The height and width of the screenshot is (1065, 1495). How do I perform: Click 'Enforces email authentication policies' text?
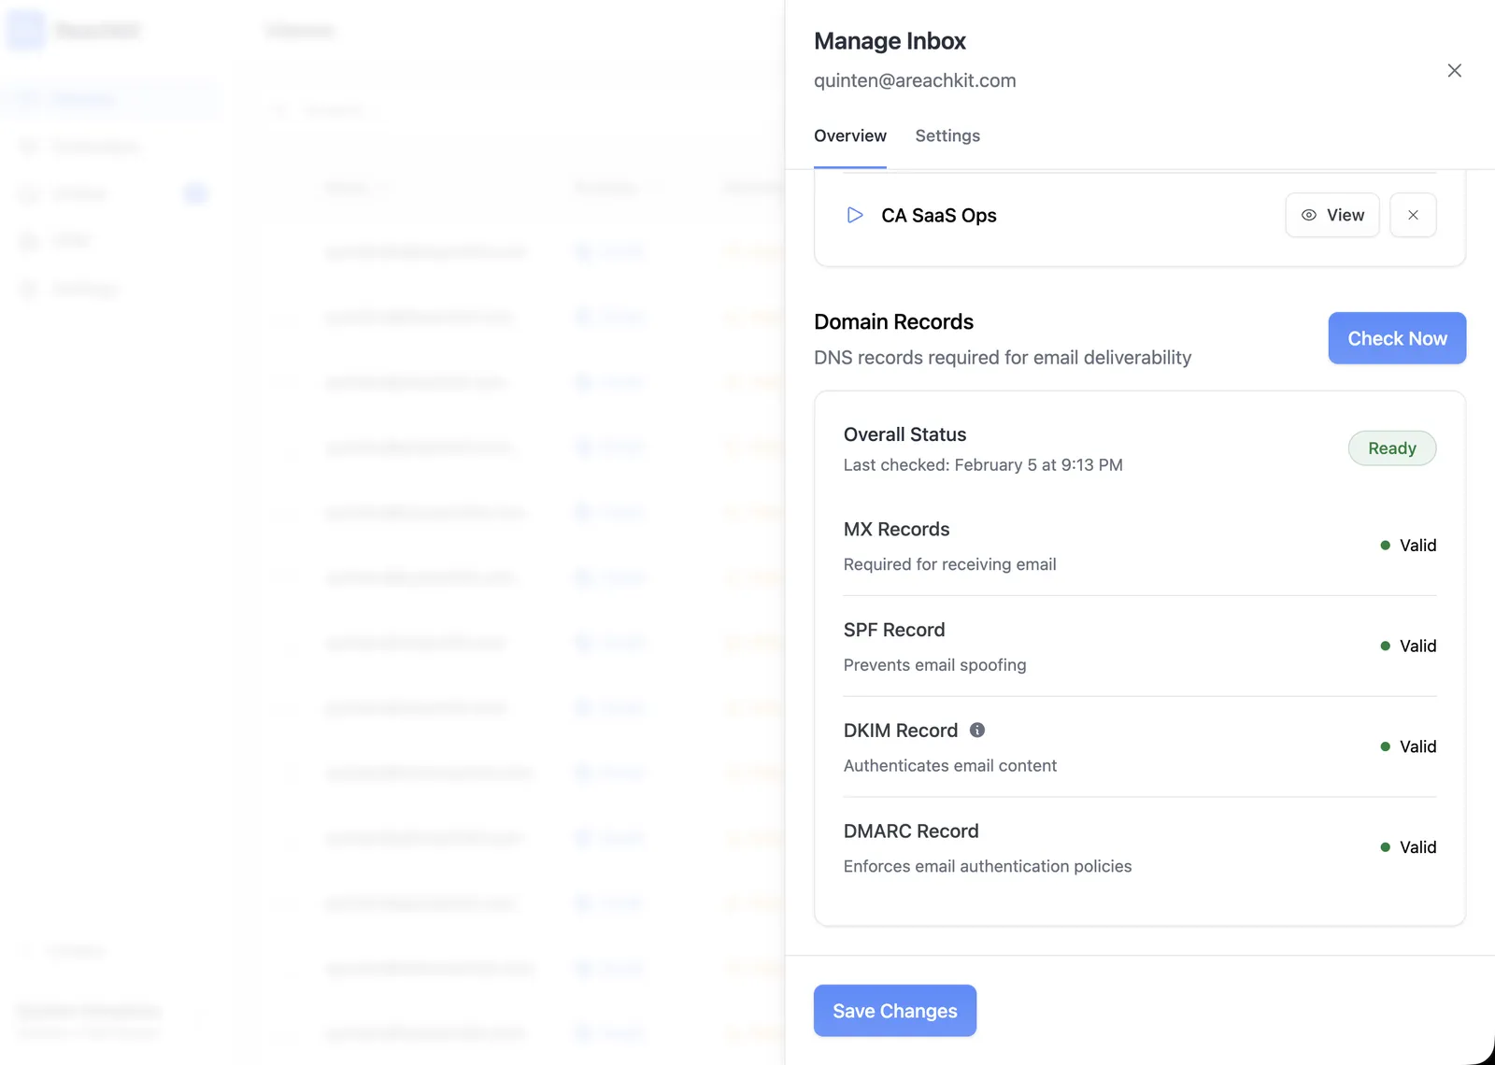pos(988,867)
